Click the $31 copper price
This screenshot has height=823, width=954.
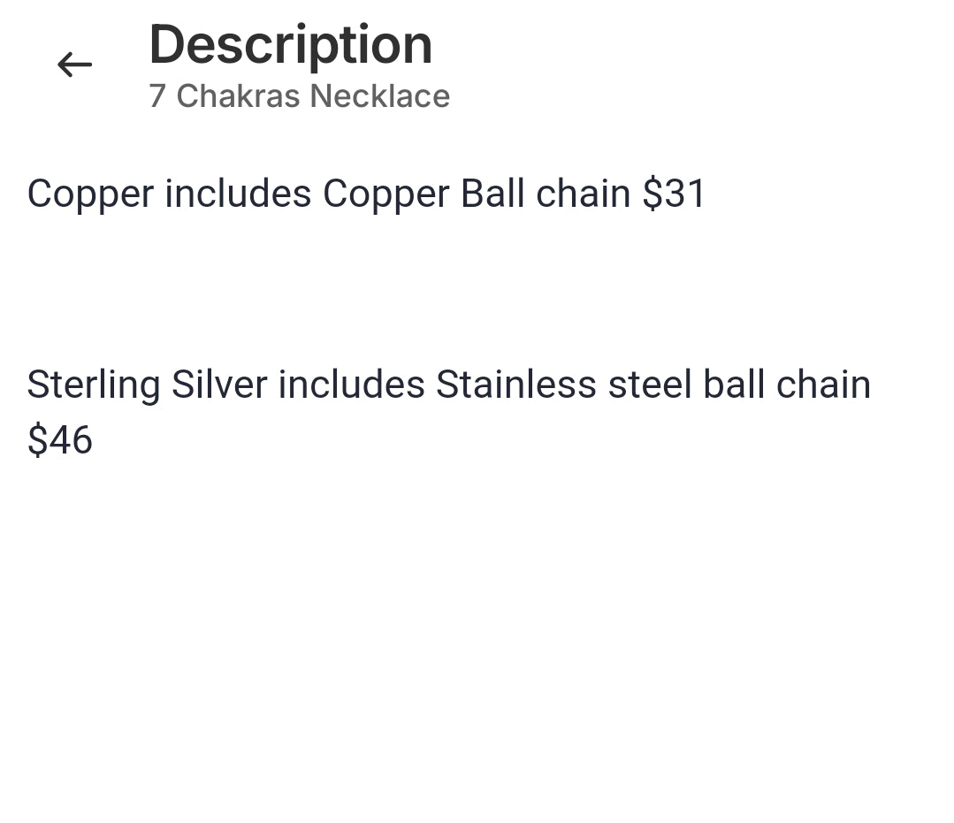point(674,194)
